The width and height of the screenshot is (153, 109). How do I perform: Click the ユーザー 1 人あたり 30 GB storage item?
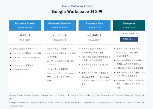click(26, 59)
